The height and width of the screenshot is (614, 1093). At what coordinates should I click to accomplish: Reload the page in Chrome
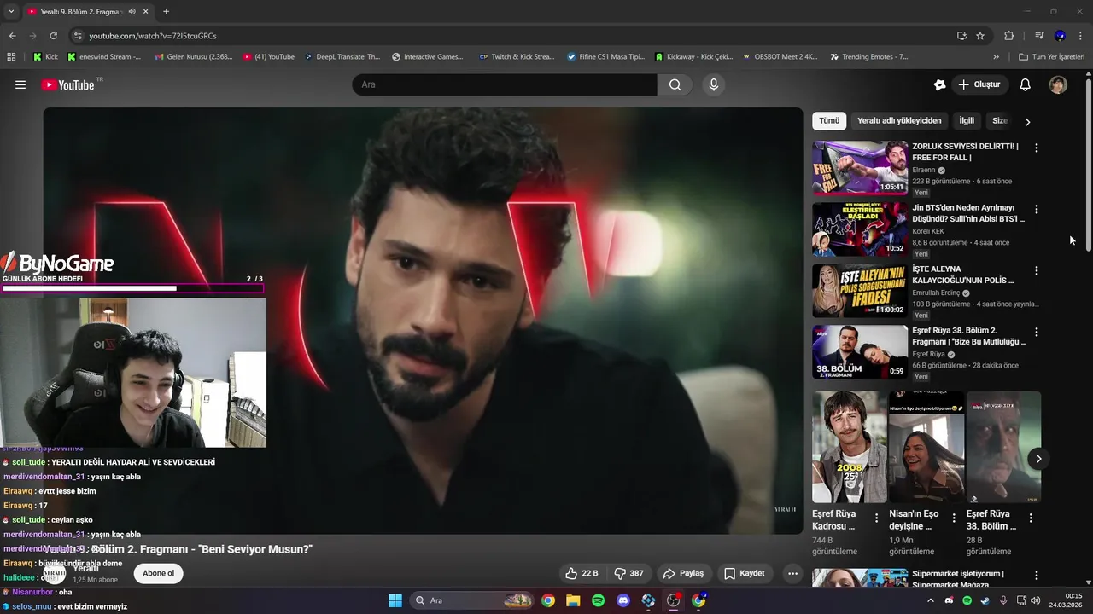(x=53, y=36)
